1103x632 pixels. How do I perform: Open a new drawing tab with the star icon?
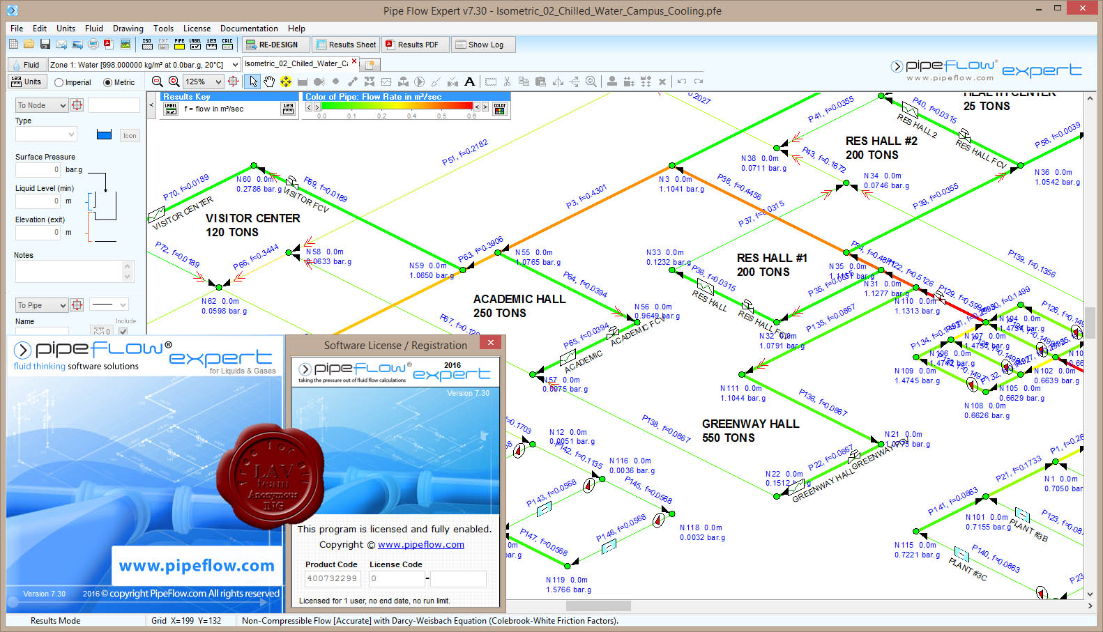[370, 65]
